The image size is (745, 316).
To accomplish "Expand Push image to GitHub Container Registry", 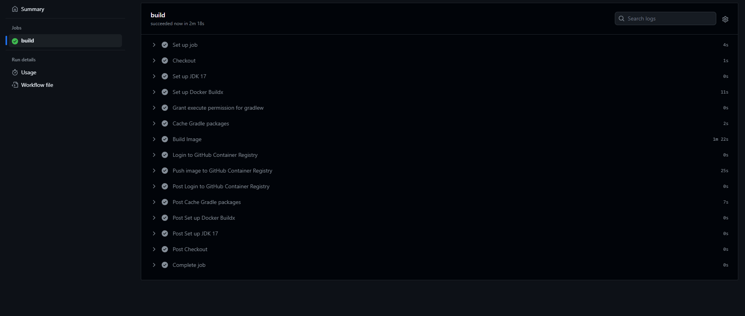I will coord(154,171).
